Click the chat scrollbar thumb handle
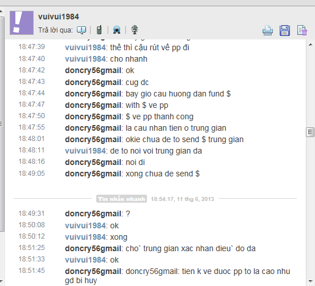This screenshot has width=315, height=286. 310,132
